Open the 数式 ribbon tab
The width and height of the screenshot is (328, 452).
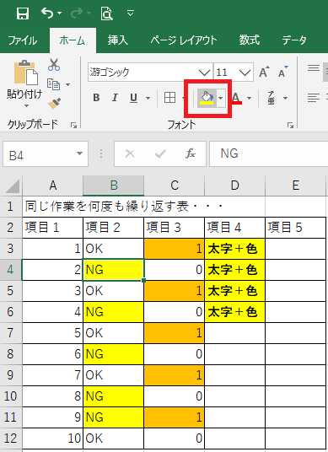[250, 40]
